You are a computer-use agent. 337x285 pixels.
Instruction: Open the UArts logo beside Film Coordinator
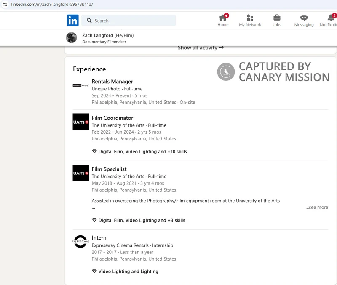tap(80, 121)
